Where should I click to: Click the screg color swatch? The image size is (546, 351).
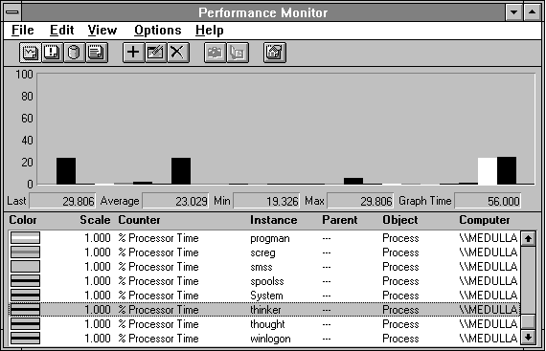(x=26, y=252)
